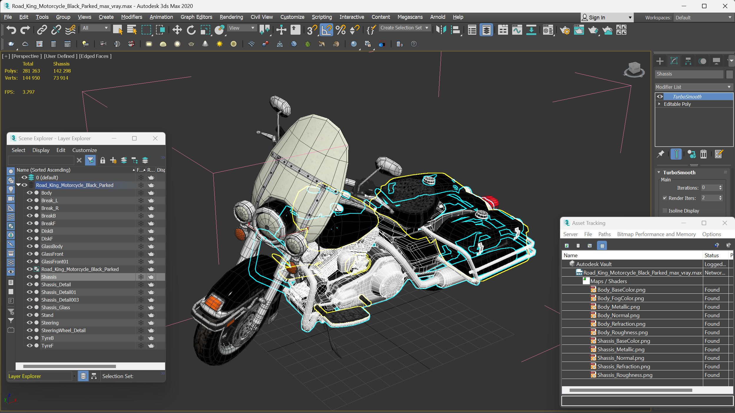Open Create Selection Set dropdown
This screenshot has height=413, width=735.
(x=405, y=28)
